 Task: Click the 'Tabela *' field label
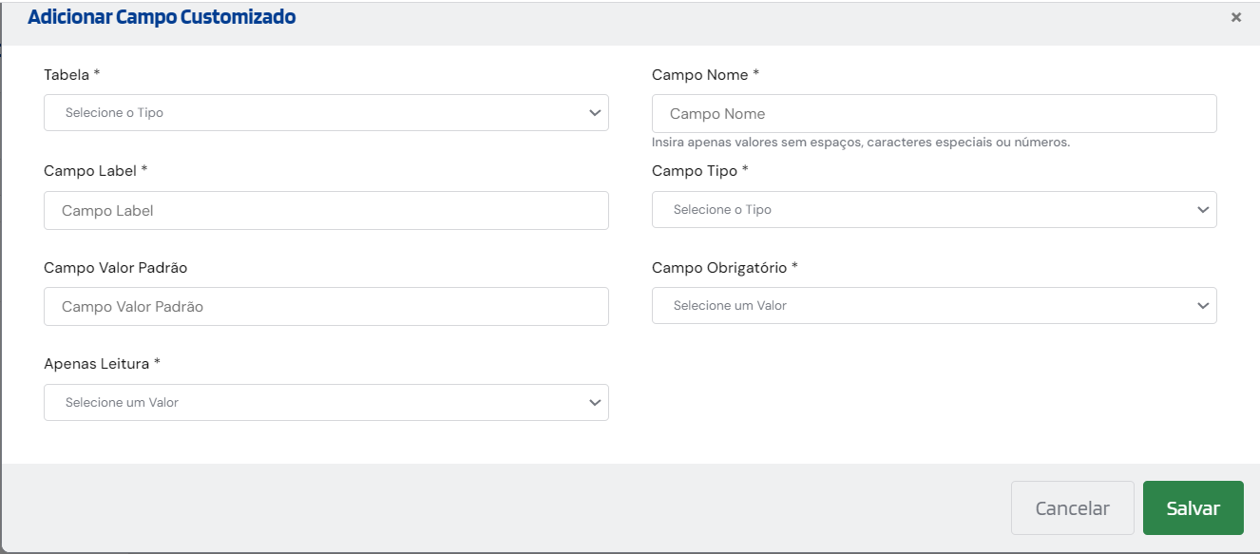click(72, 74)
